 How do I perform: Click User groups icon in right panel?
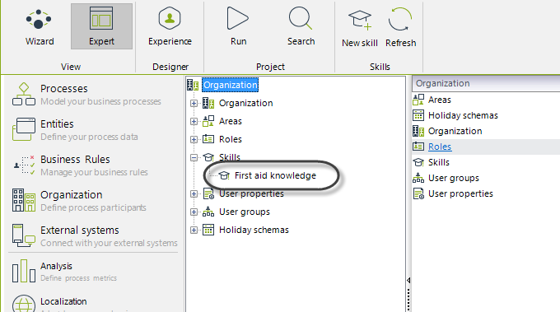pos(418,178)
